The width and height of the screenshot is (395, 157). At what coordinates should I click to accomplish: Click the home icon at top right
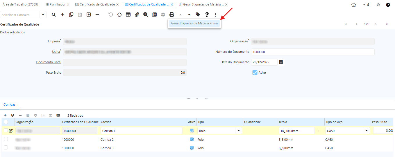pyautogui.click(x=354, y=5)
